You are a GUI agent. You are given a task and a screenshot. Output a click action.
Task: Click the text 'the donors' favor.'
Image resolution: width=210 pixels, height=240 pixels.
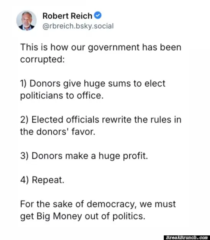point(58,132)
